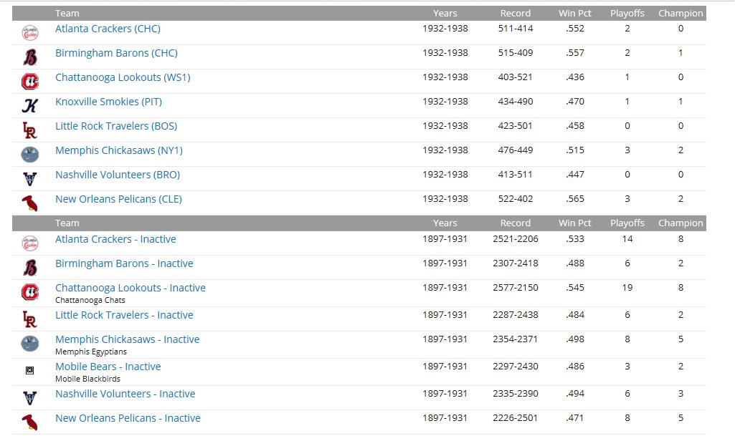Click the Win Pct header in top table
Viewport: 735px width, 436px height.
tap(574, 13)
